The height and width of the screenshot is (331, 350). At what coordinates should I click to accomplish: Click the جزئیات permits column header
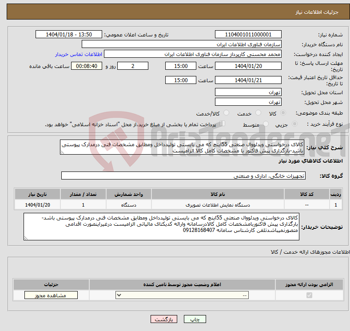[x=51, y=284]
